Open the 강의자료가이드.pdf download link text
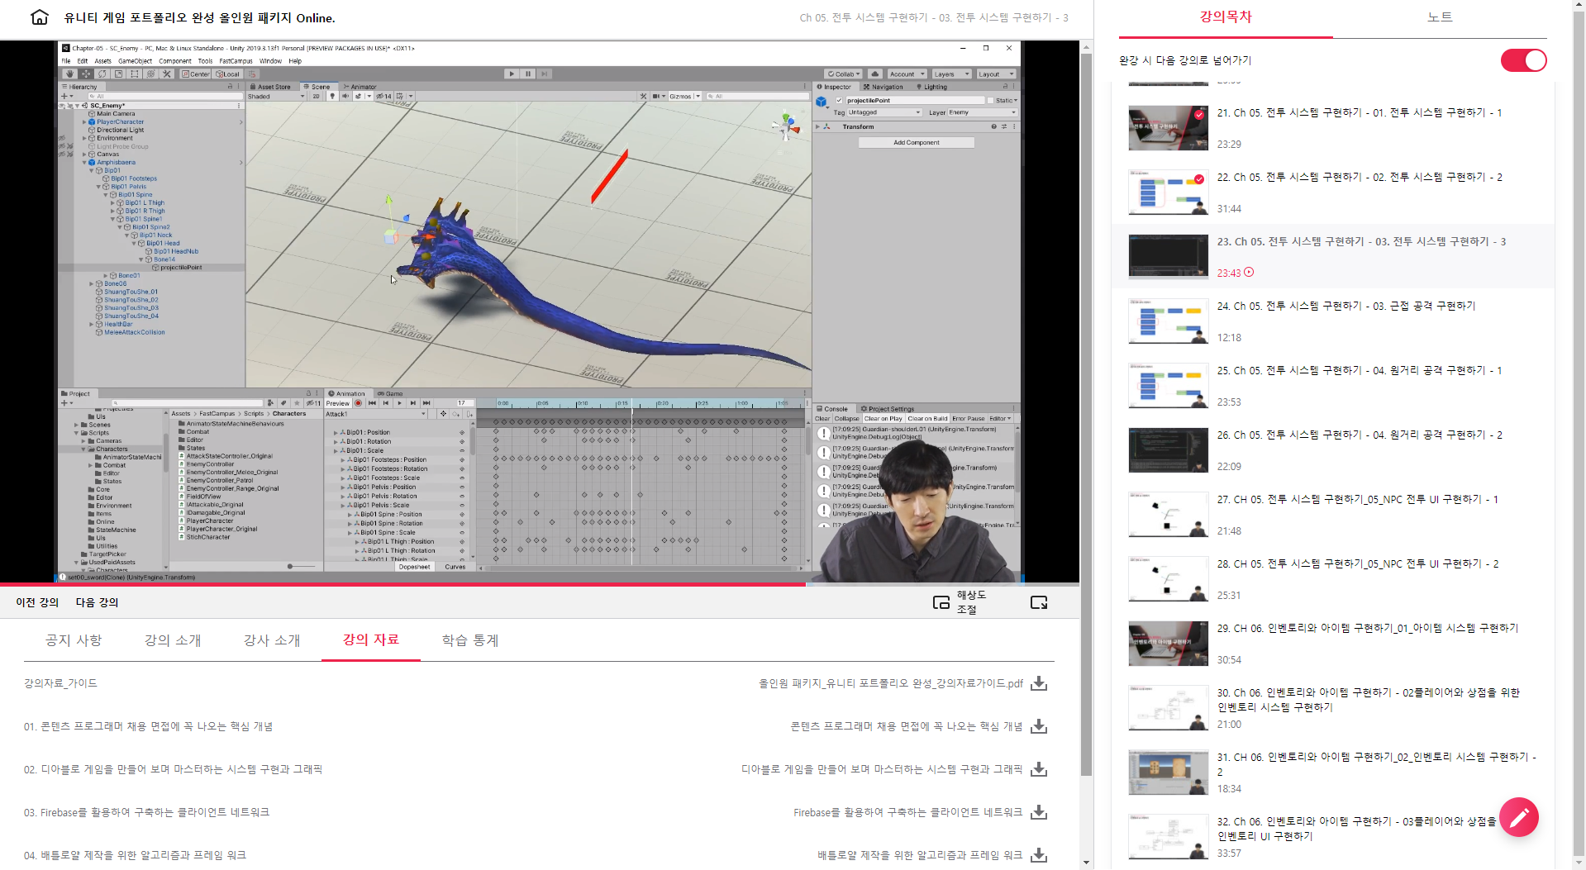 (x=891, y=683)
